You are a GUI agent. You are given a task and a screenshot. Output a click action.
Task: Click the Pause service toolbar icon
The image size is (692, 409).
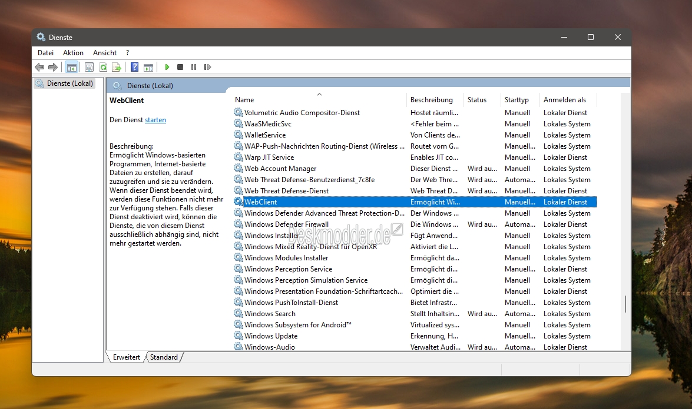194,68
